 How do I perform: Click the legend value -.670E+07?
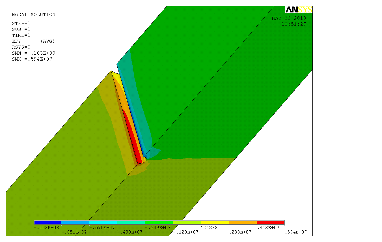[102, 228]
